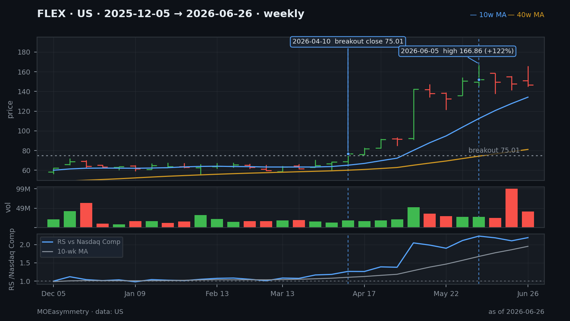570x321 pixels.
Task: Click the 'Feb 13' x-axis label
Action: tap(217, 294)
